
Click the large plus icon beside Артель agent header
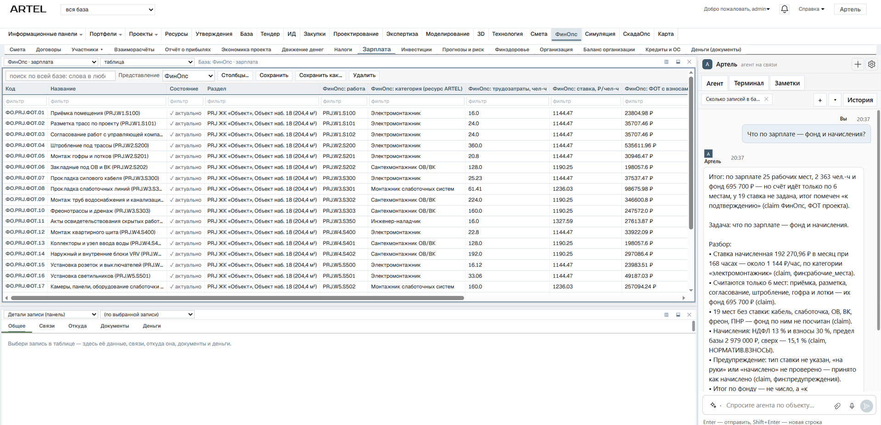coord(858,65)
